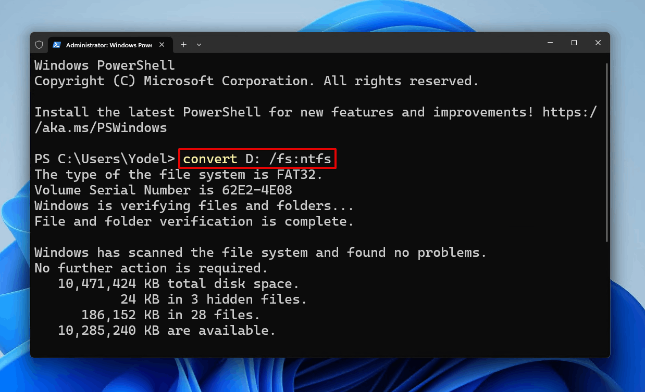The height and width of the screenshot is (392, 645).
Task: Open a new tab using the plus icon
Action: coord(183,44)
